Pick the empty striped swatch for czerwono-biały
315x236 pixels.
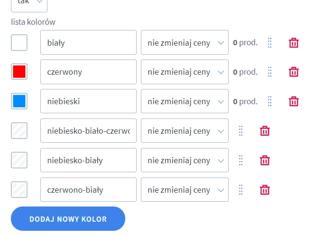(x=19, y=190)
